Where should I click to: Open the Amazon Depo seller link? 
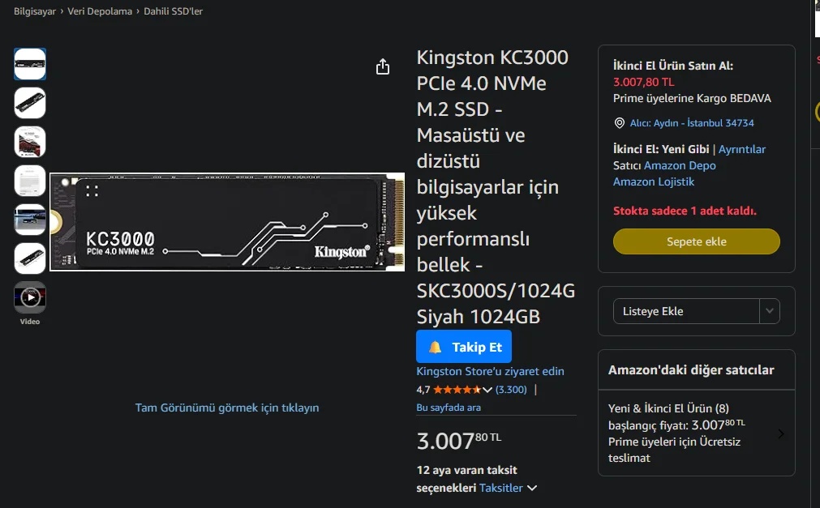coord(680,165)
